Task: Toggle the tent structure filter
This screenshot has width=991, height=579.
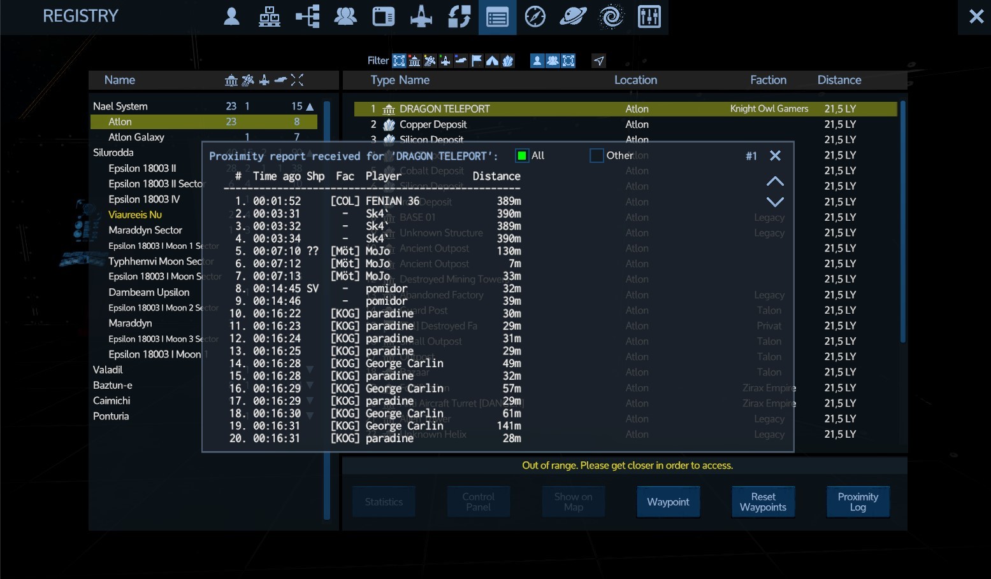Action: coord(493,60)
